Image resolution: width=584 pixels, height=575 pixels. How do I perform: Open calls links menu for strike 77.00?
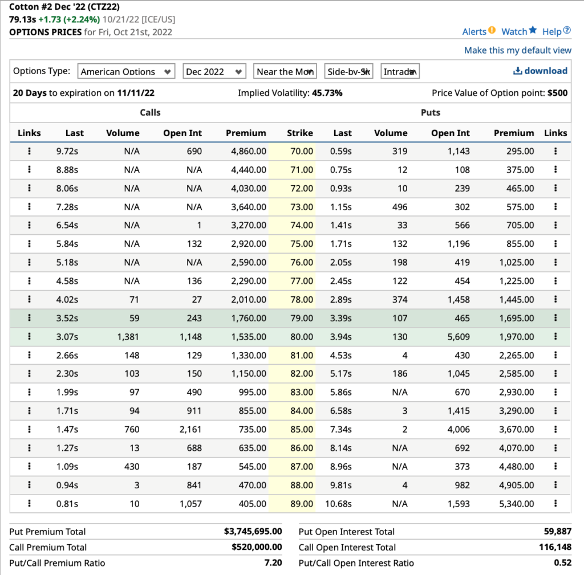pos(30,281)
